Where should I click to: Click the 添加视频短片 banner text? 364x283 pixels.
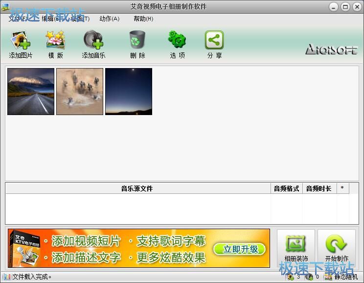[86, 241]
